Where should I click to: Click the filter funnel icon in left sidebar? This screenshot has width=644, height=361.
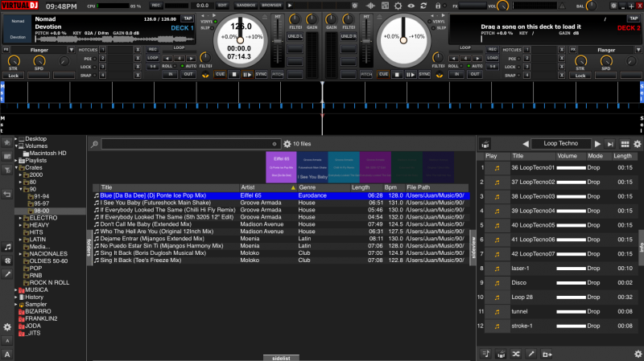[7, 170]
